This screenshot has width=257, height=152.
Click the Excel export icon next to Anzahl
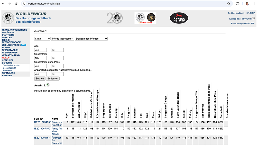pyautogui.click(x=48, y=85)
